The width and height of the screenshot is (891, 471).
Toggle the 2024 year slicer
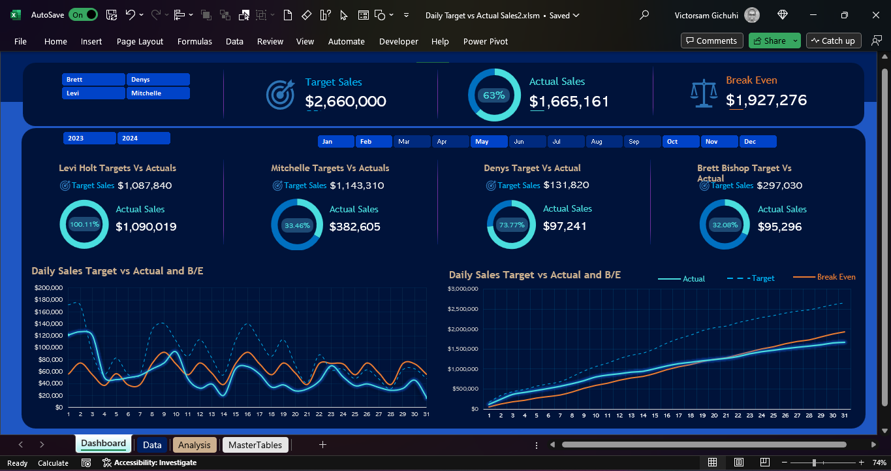[x=144, y=138]
